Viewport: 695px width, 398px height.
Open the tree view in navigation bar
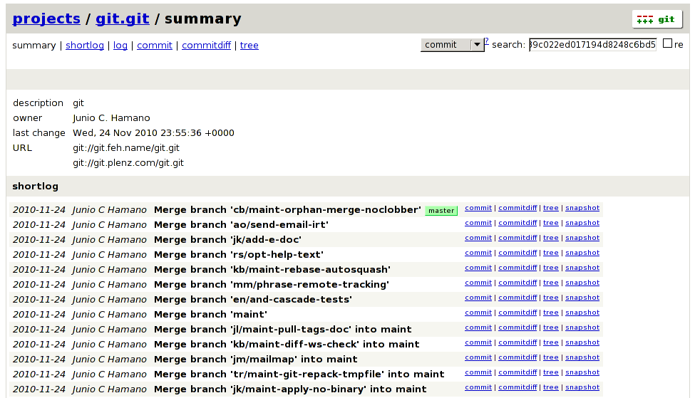tap(249, 45)
